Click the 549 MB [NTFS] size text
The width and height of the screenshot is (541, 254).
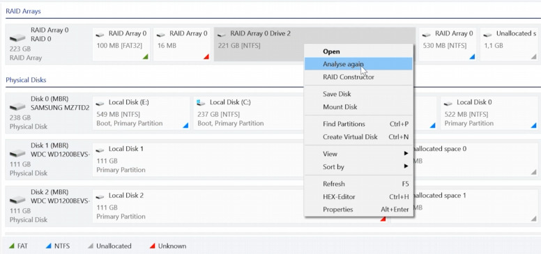pyautogui.click(x=118, y=114)
